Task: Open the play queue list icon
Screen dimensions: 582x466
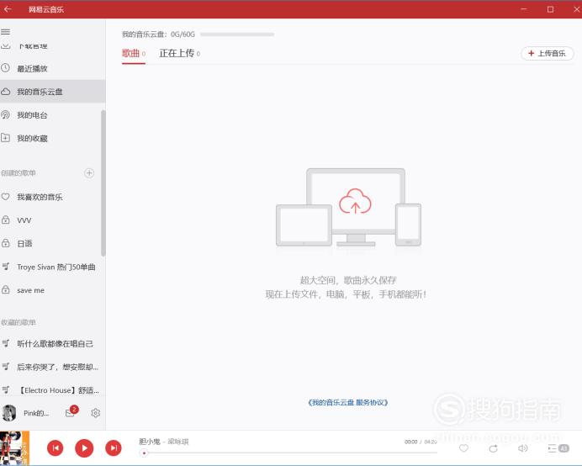Action: (x=558, y=448)
